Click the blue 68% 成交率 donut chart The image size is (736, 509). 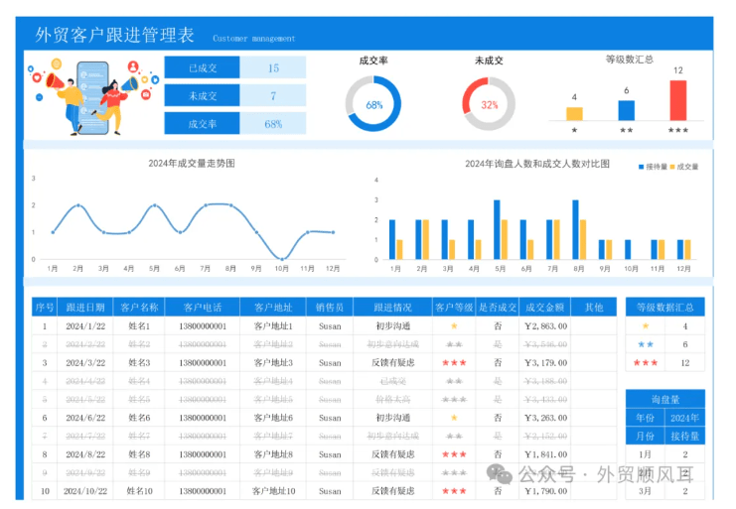click(x=373, y=103)
